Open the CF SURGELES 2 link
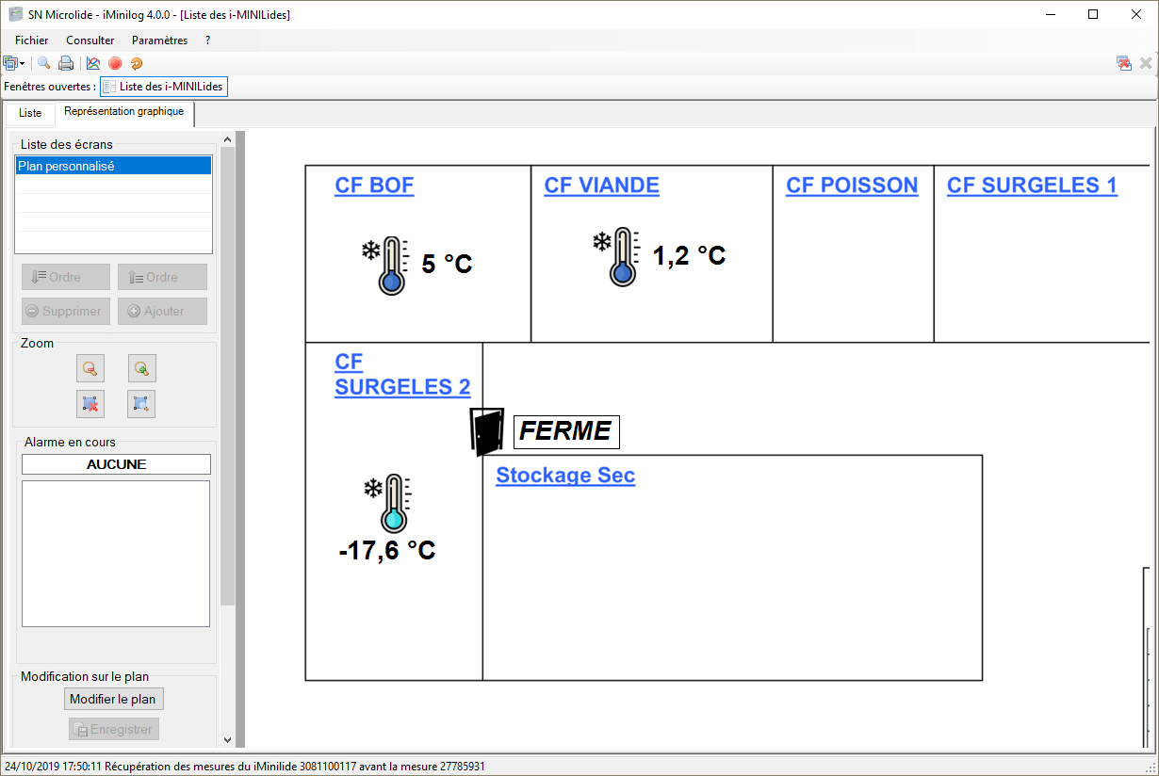This screenshot has height=776, width=1159. [x=402, y=375]
